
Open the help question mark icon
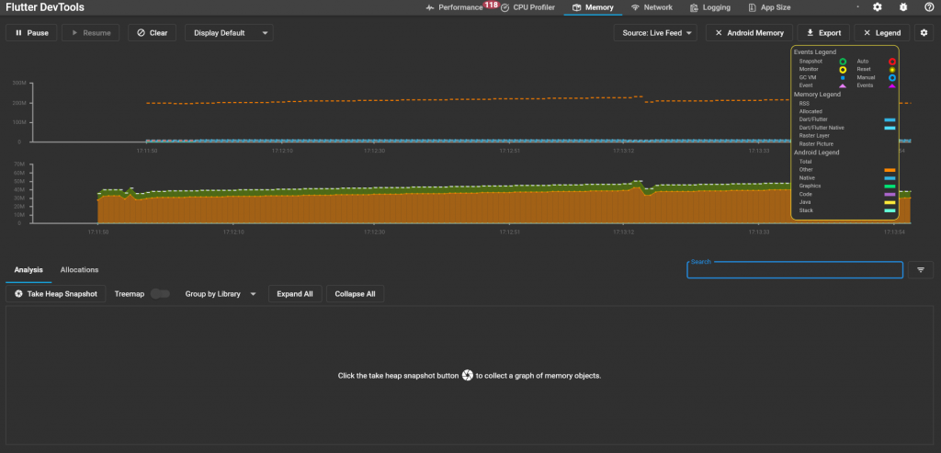tap(929, 7)
